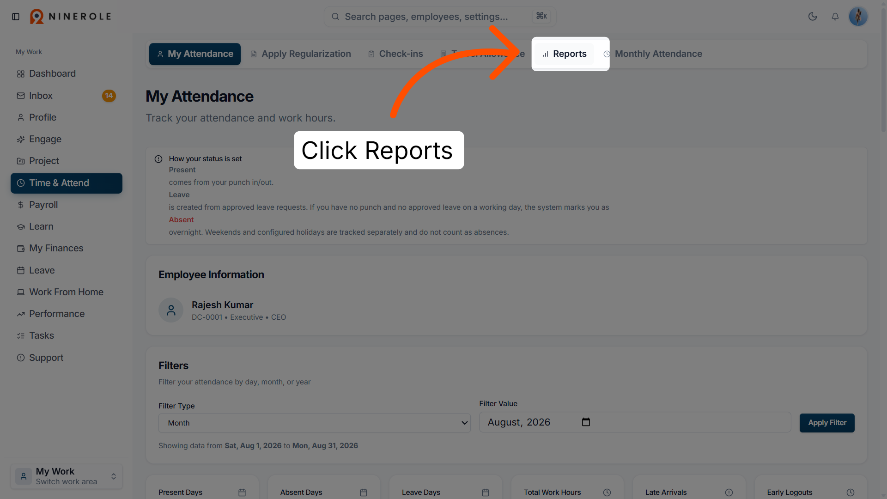Open Support section

[x=67, y=358]
